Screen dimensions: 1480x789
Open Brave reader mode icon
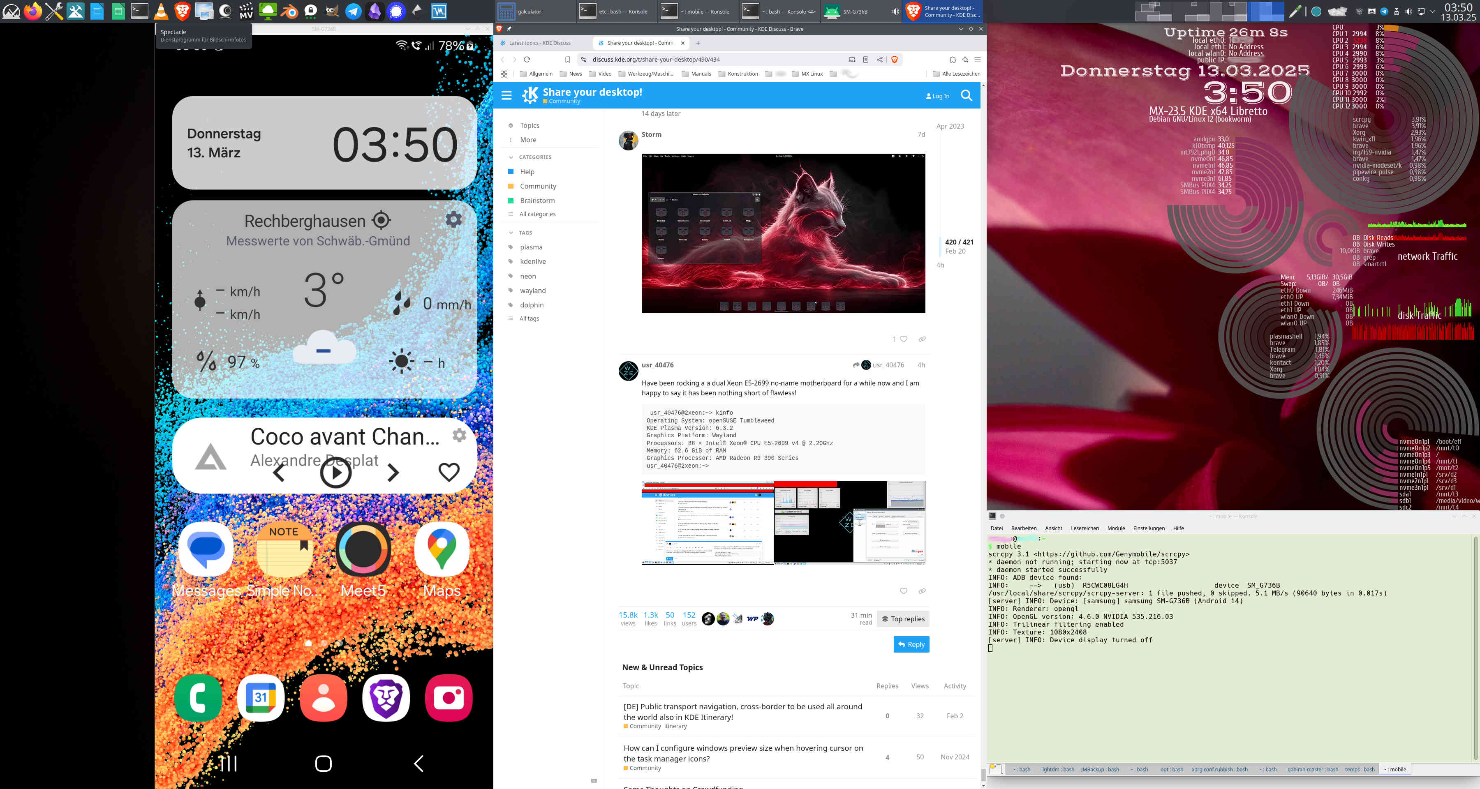[865, 59]
